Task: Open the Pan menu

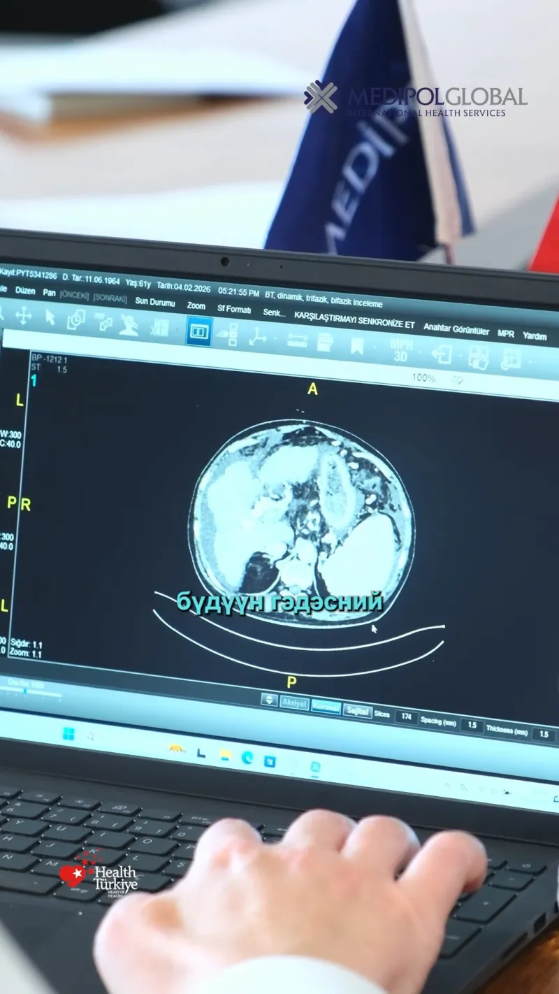Action: (49, 293)
